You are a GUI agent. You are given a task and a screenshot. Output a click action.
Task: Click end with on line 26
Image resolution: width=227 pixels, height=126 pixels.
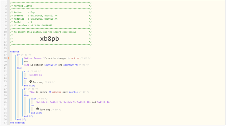pyautogui.click(x=30, y=86)
